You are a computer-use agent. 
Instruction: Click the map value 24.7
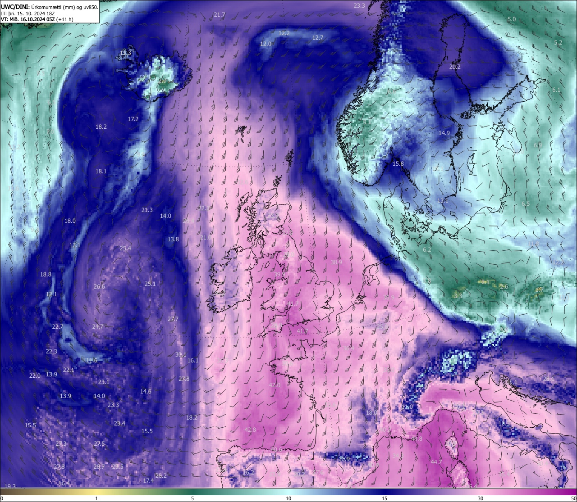[x=98, y=327]
